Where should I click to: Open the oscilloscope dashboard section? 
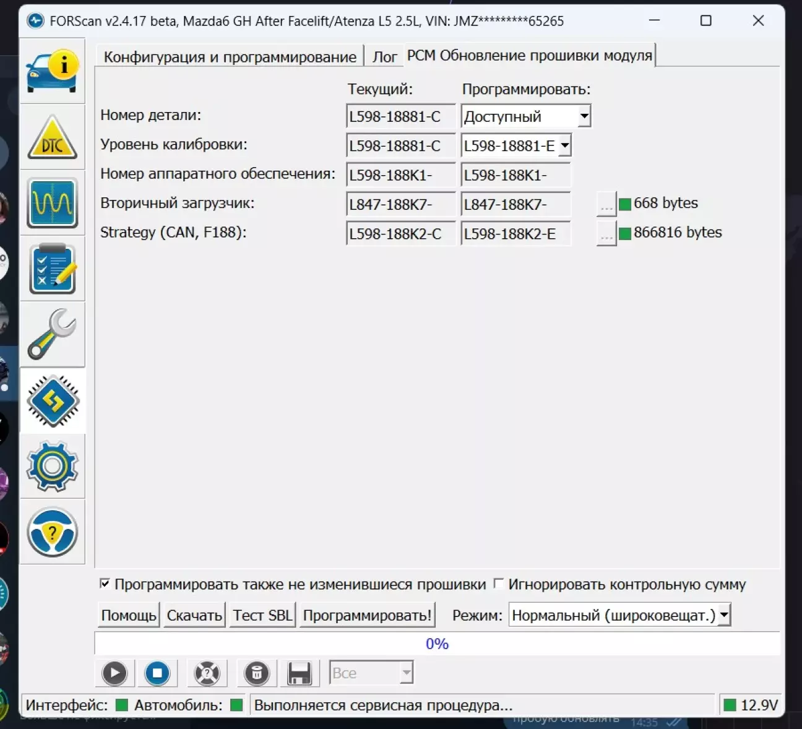53,203
